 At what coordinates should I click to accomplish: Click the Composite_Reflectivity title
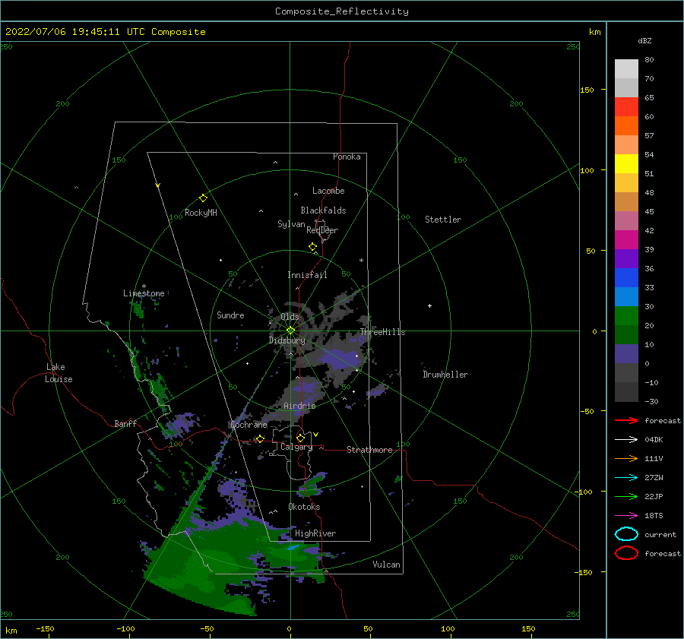point(342,11)
